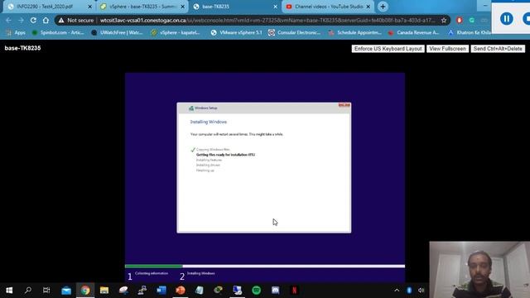Viewport: 530px width, 298px height.
Task: Click the base-TK8235 console title
Action: [22, 48]
